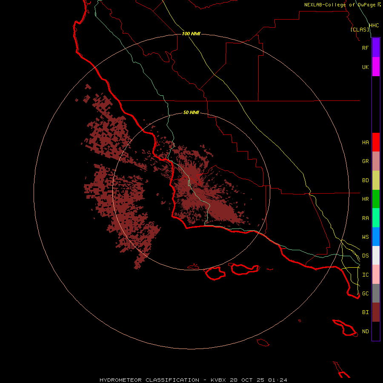Click the HR label in the legend

(x=365, y=199)
